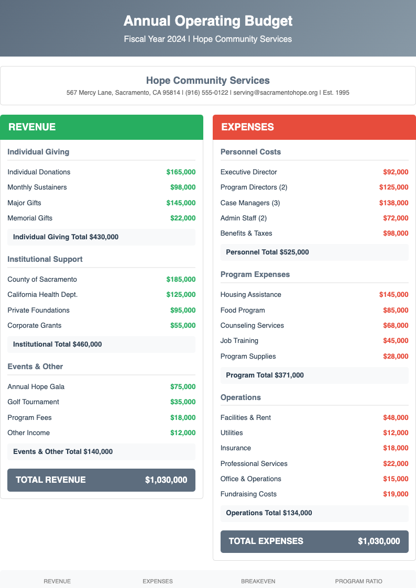416x588 pixels.
Task: Click the Facilities & Rent label
Action: click(x=246, y=417)
